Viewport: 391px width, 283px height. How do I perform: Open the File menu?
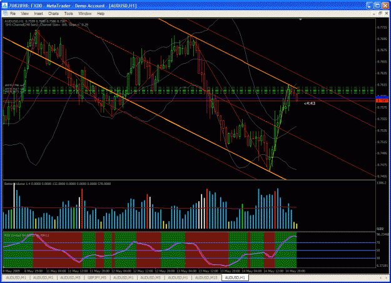coord(13,14)
